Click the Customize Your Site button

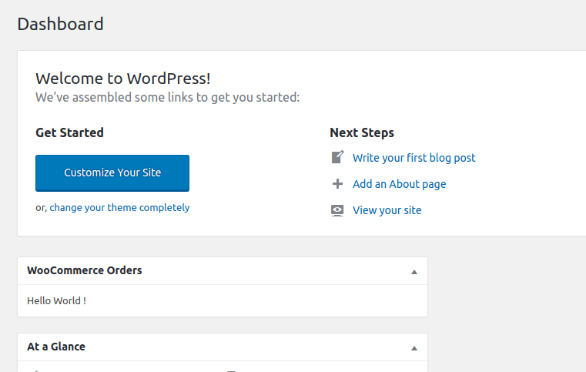[x=112, y=173]
